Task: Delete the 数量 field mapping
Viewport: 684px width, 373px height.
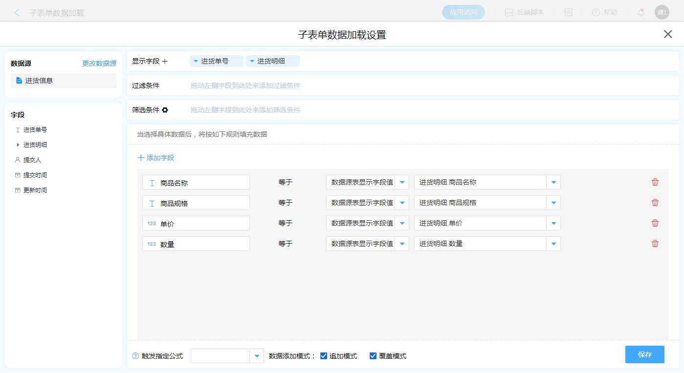Action: (x=655, y=244)
